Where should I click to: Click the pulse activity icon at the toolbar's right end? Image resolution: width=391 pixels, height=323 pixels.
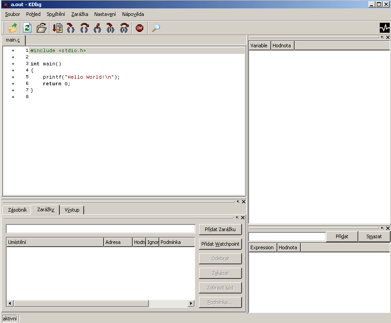384,28
